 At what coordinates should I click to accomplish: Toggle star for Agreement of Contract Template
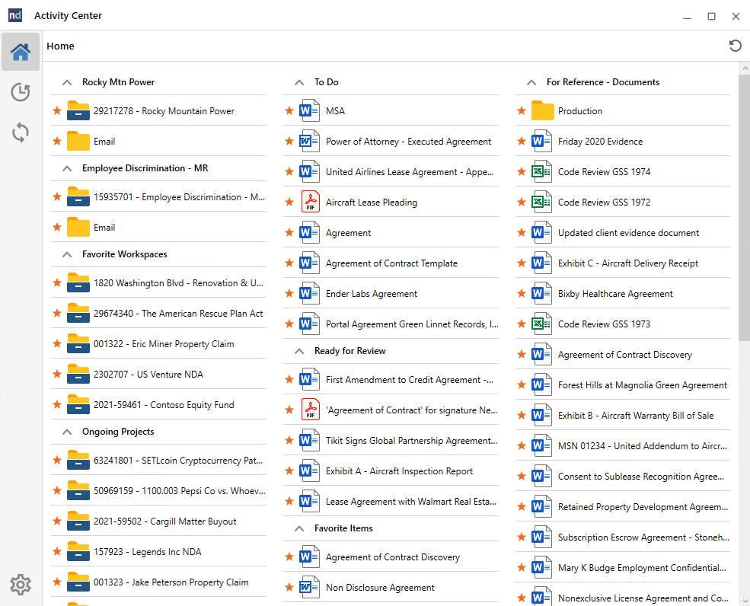[289, 263]
